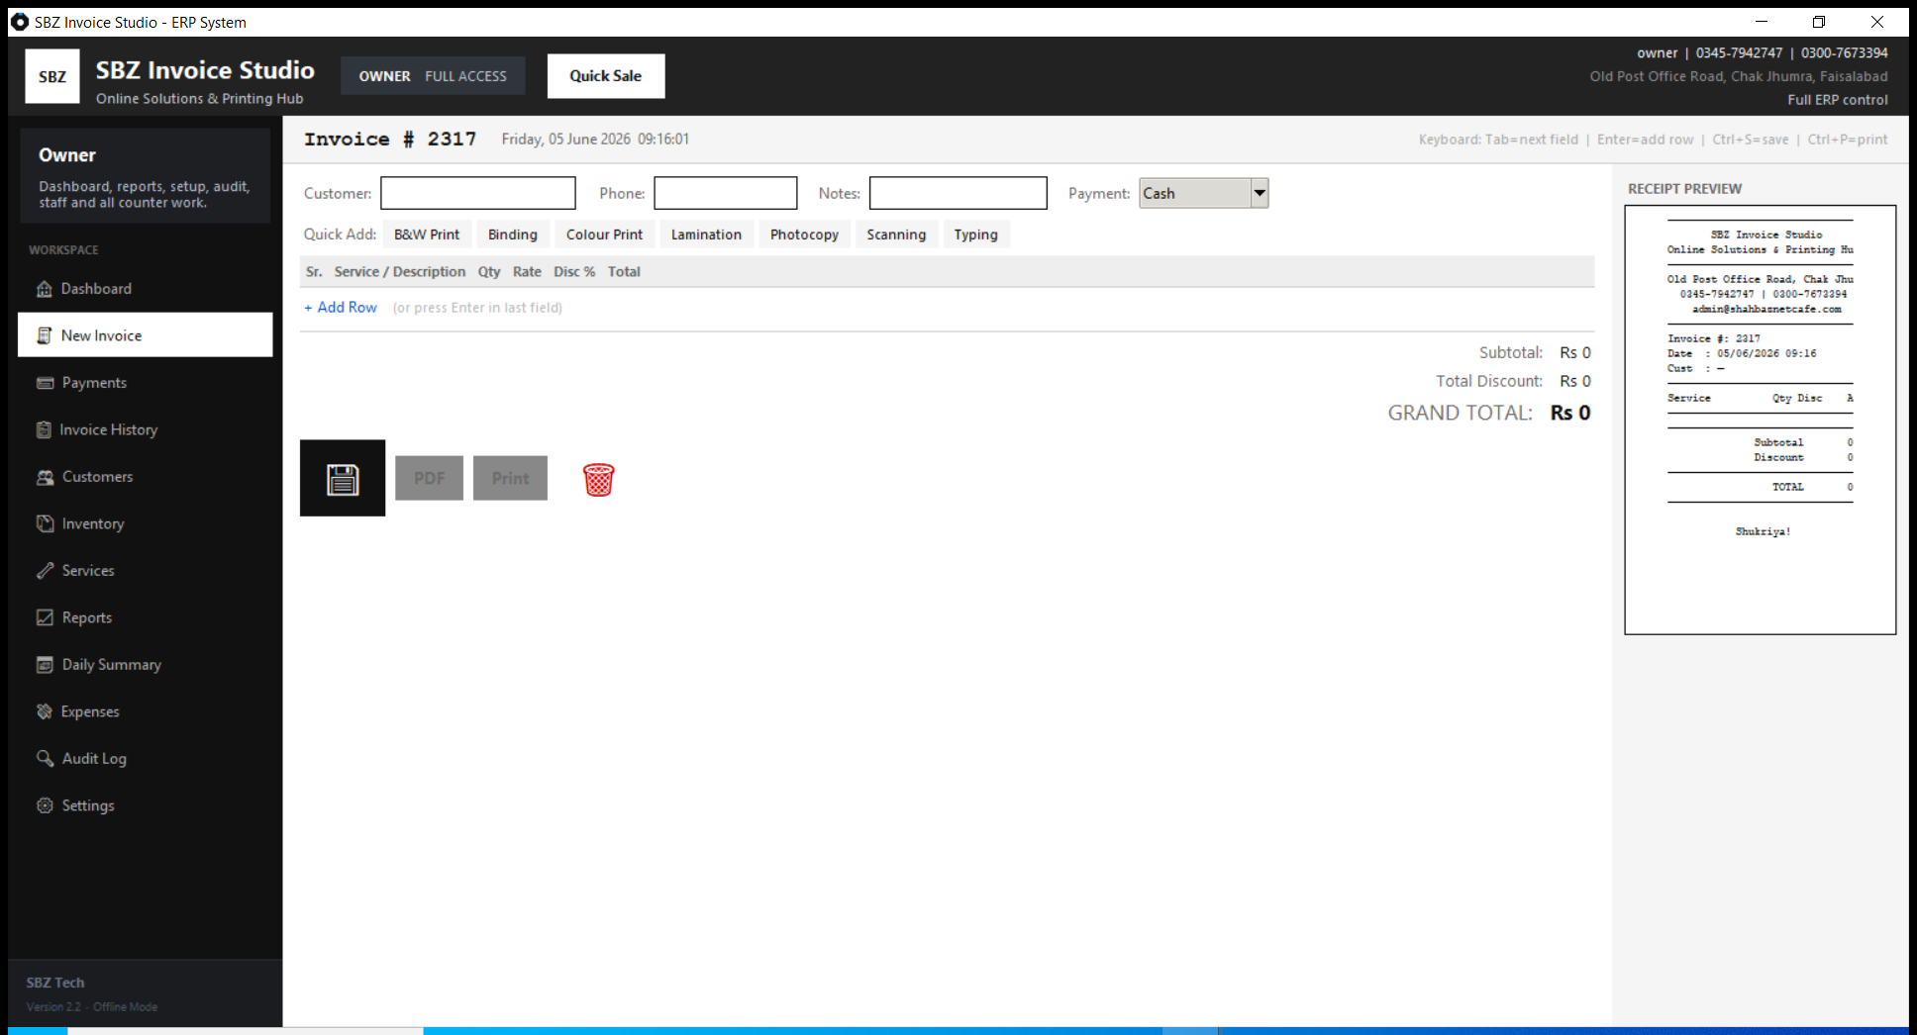Open the Audit Log entry
The height and width of the screenshot is (1035, 1917).
[x=146, y=759]
